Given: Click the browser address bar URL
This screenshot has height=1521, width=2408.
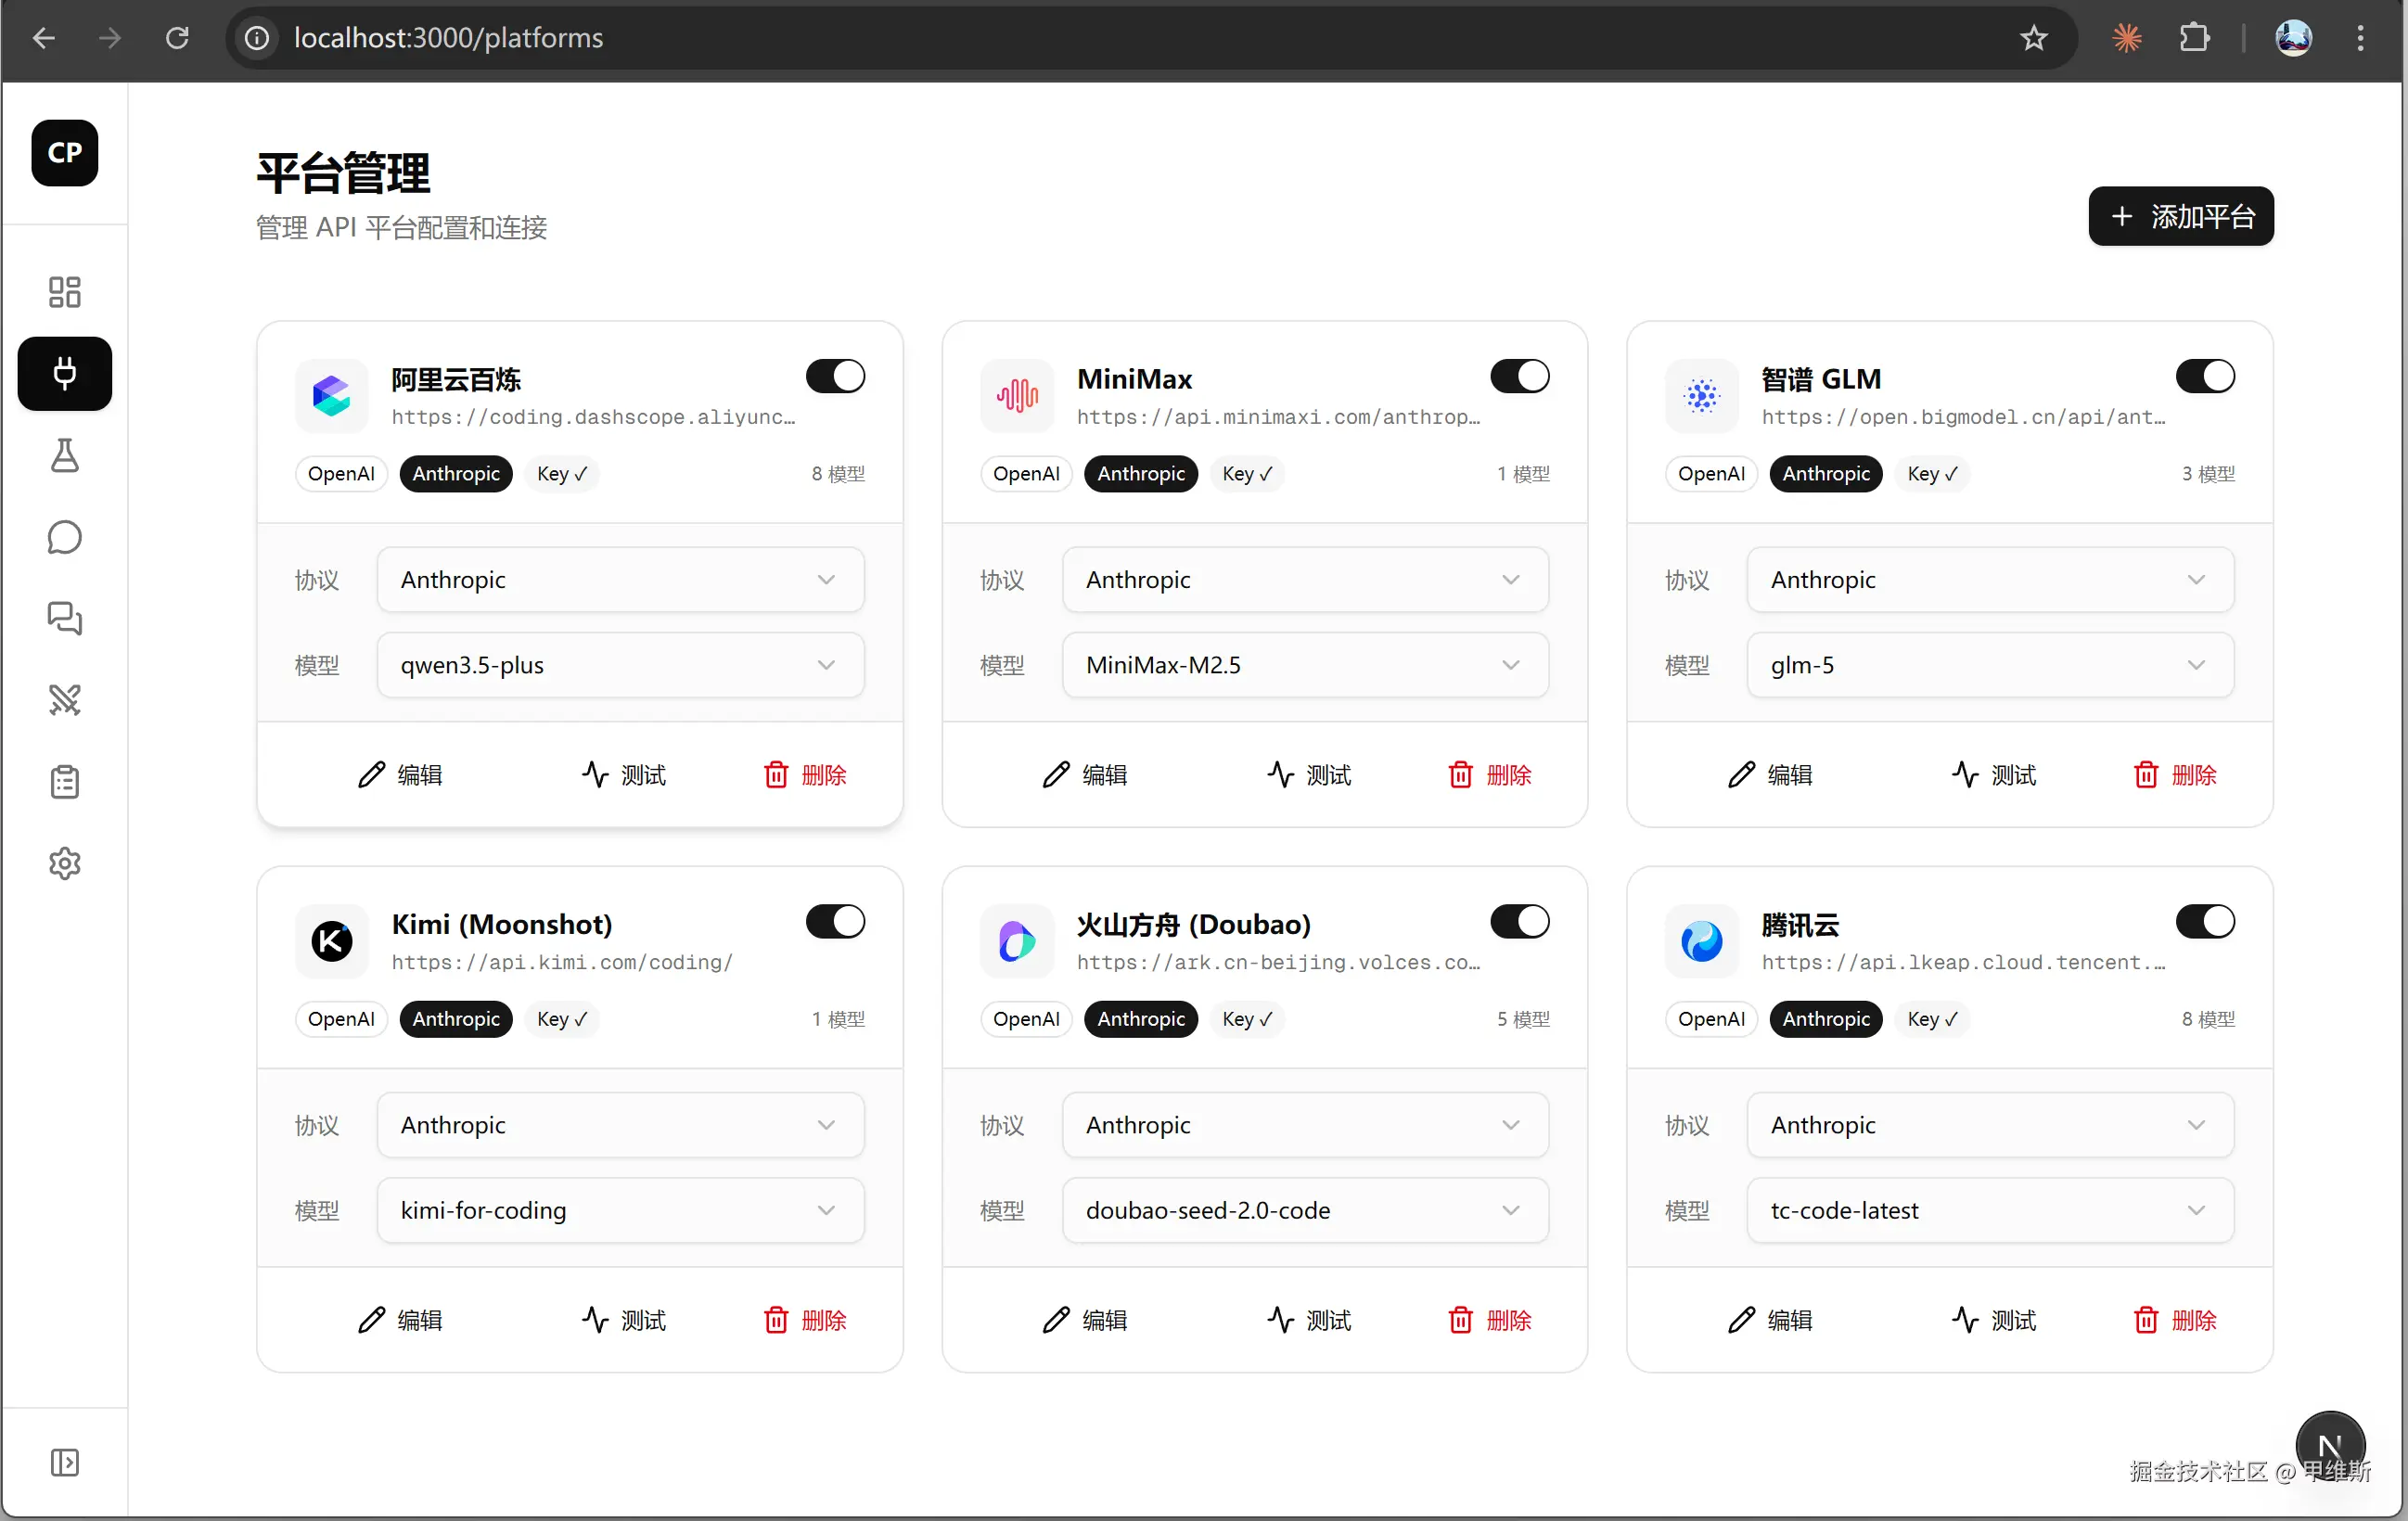Looking at the screenshot, I should pyautogui.click(x=448, y=38).
